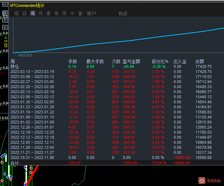
Task: Click the MTCommander统计 title
Action: point(27,5)
